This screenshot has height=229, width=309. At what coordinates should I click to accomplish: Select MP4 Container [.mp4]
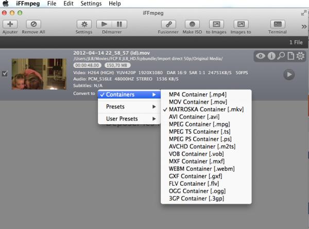click(206, 94)
